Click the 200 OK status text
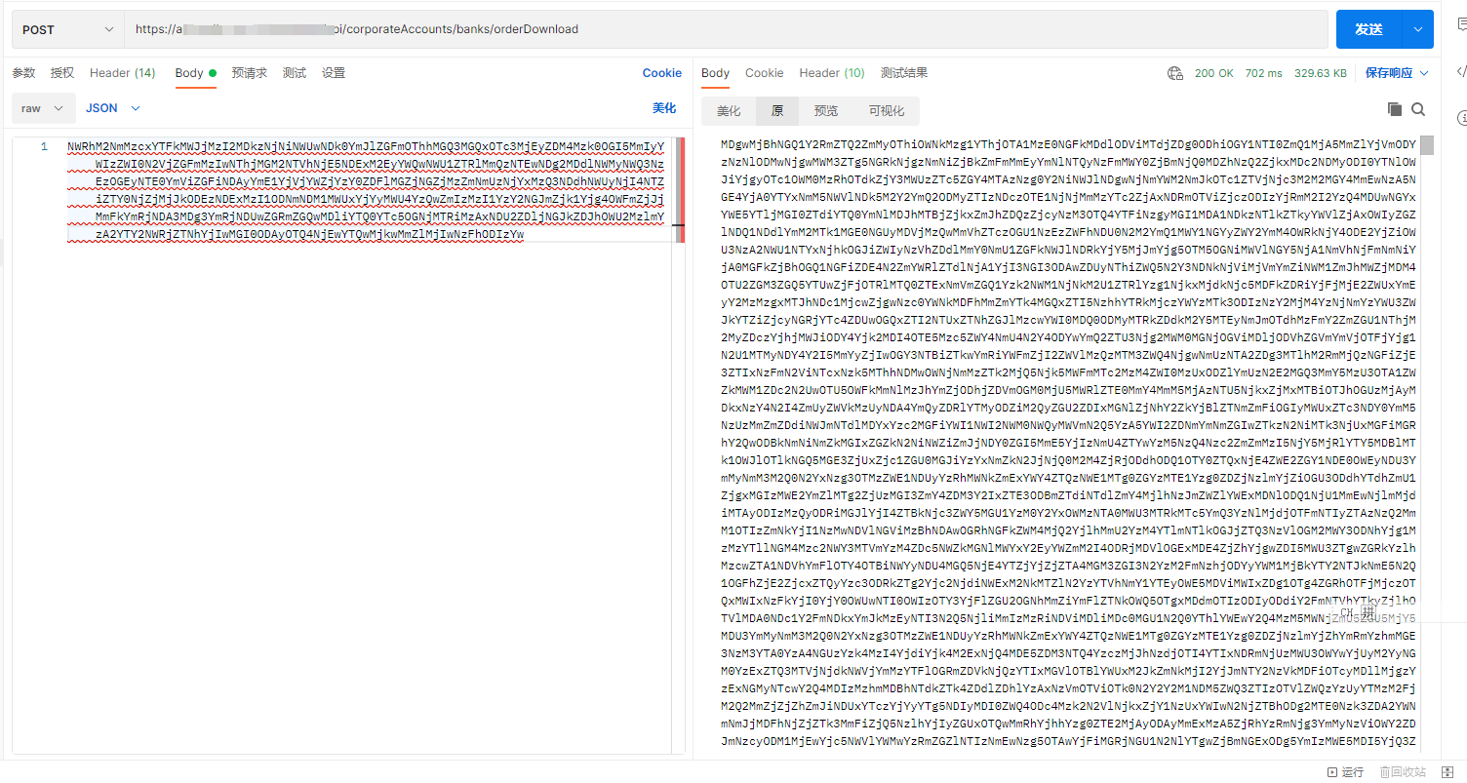This screenshot has width=1467, height=783. point(1214,73)
